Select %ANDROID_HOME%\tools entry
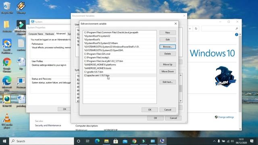 pos(120,68)
